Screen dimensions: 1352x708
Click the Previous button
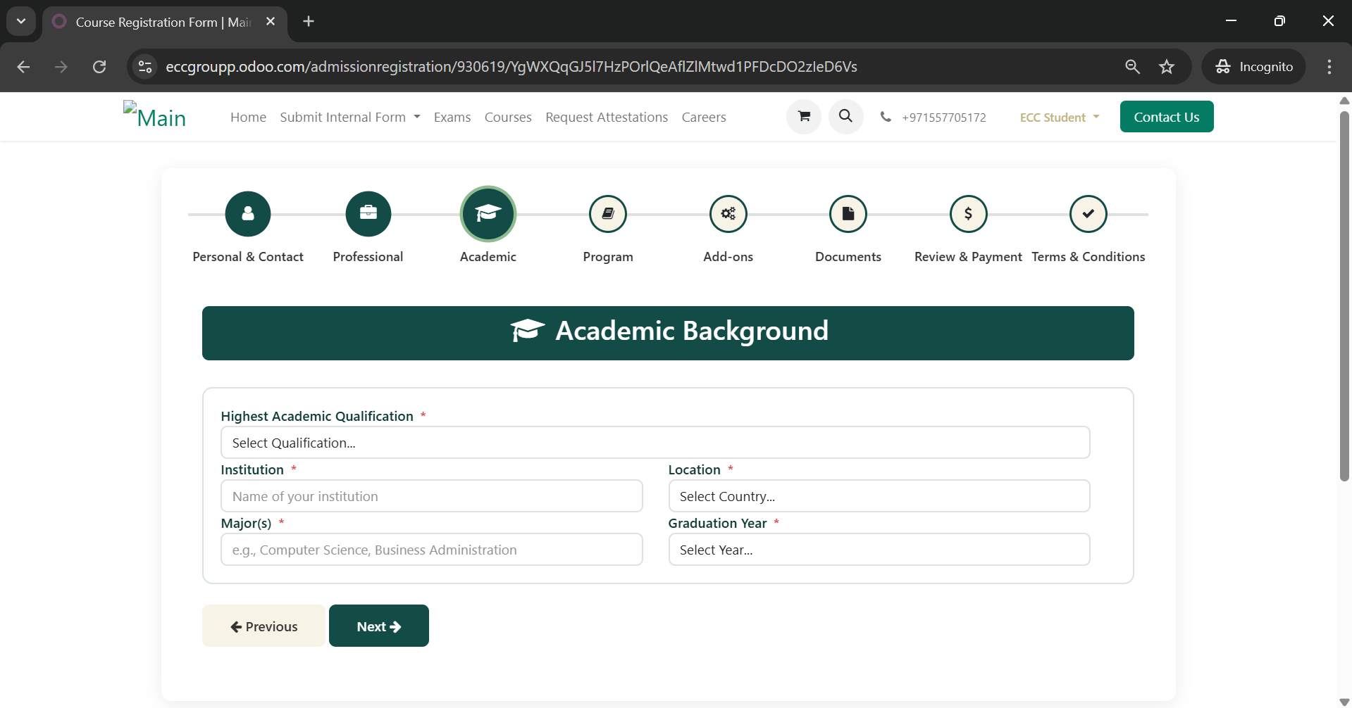coord(263,626)
